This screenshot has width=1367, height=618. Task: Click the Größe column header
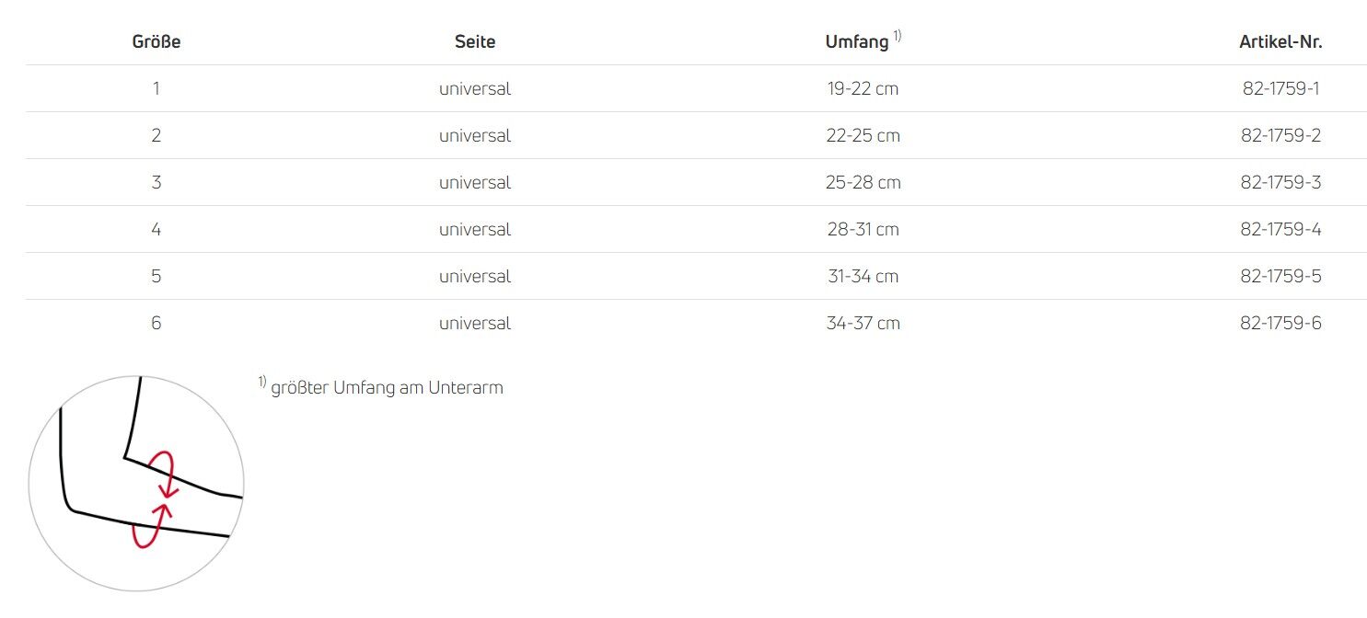[156, 41]
